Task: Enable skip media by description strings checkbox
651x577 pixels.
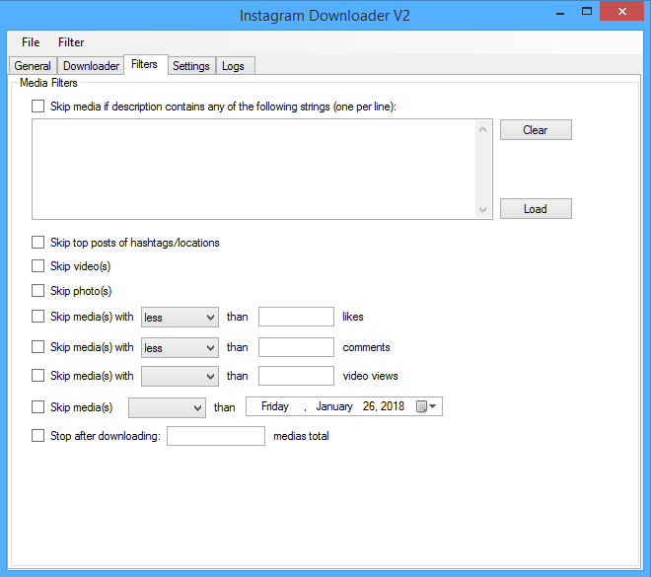Action: pos(38,107)
